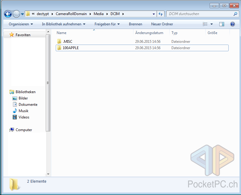Screen dimensions: 241x195
Task: Click the Videos filmstrip icon
Action: click(x=15, y=117)
